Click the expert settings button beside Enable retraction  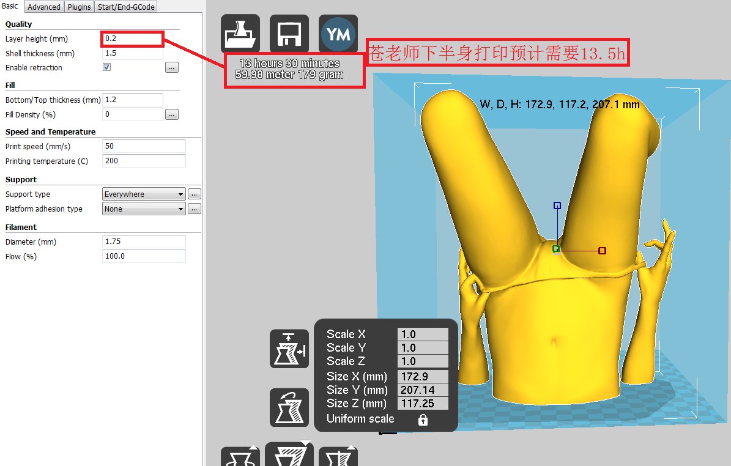(x=171, y=67)
